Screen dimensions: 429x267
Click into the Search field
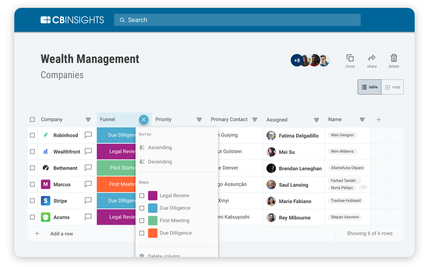click(x=237, y=20)
